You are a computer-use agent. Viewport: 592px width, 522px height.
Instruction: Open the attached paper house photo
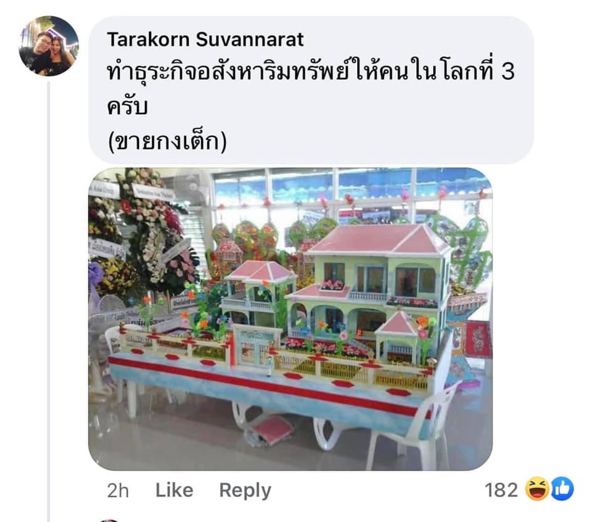click(290, 319)
